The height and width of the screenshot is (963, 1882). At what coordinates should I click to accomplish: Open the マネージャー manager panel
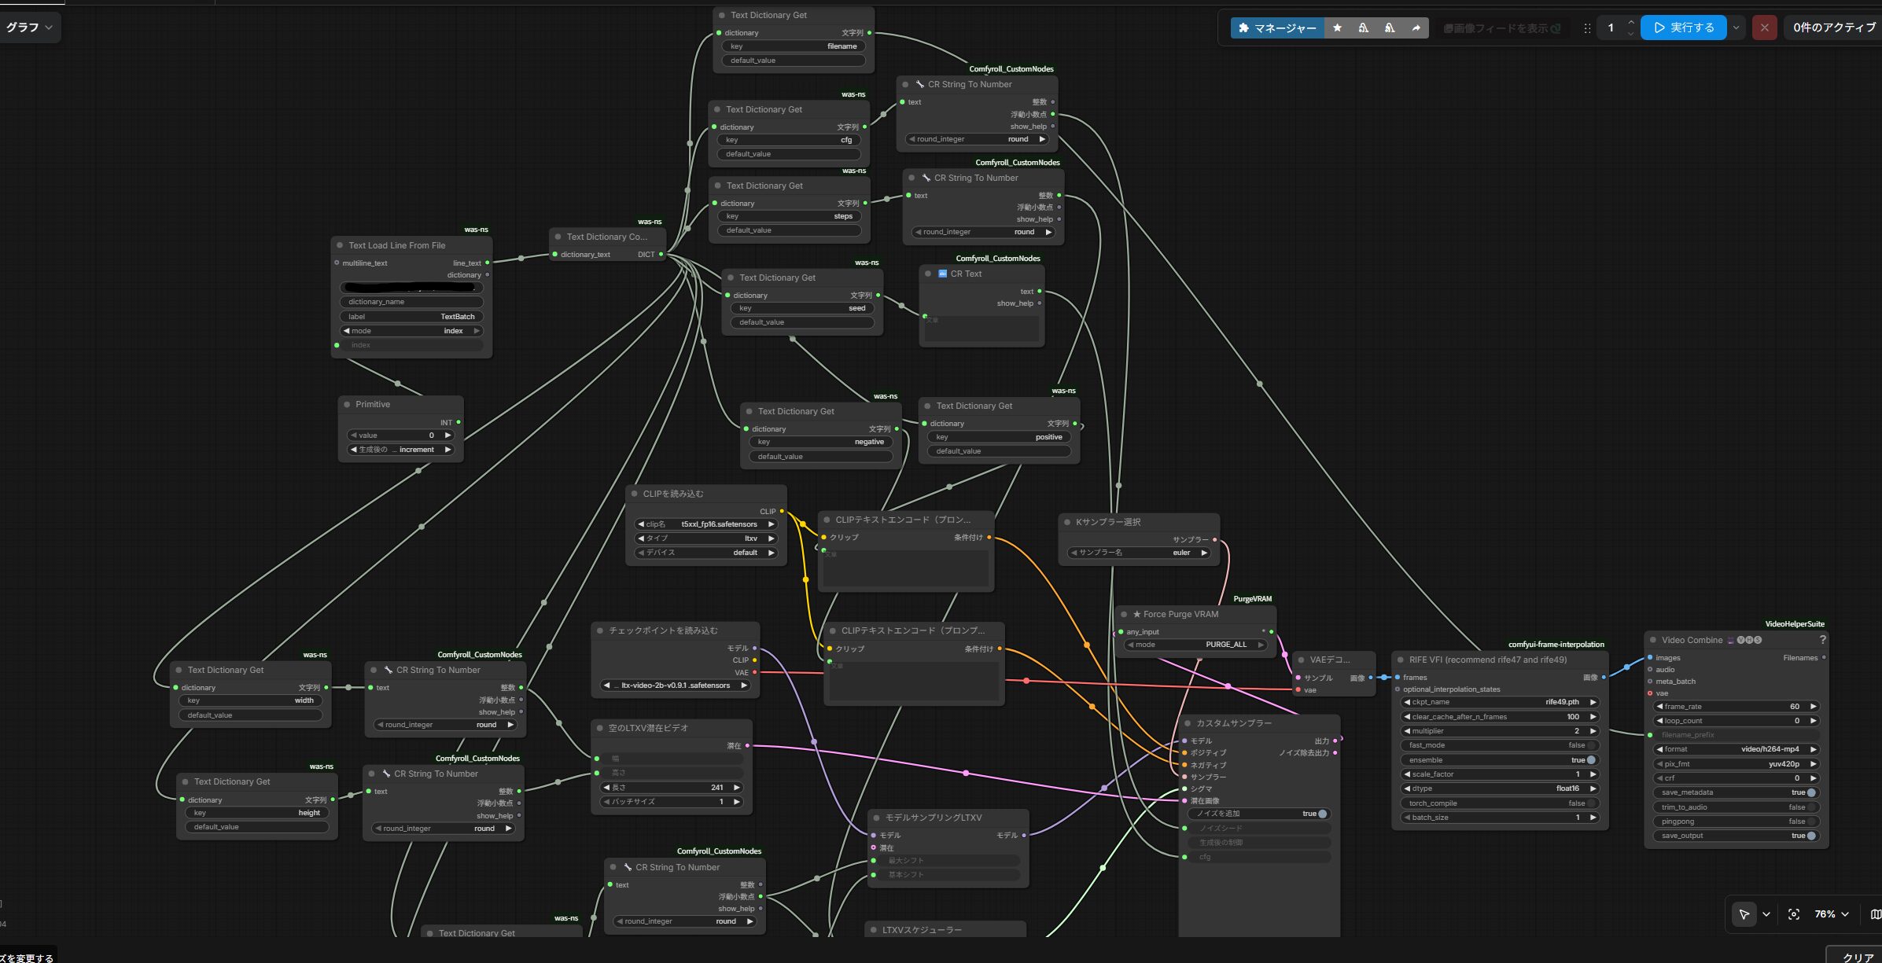point(1277,28)
